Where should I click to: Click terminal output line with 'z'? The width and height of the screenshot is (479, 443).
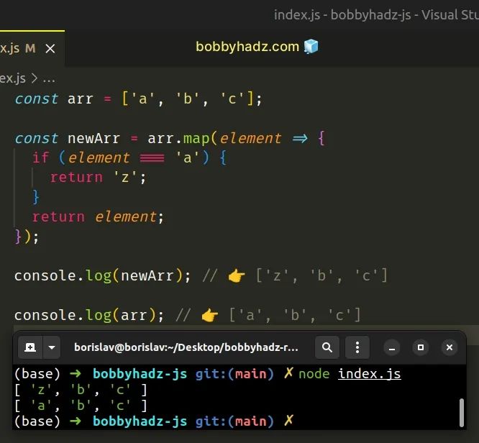pyautogui.click(x=81, y=390)
